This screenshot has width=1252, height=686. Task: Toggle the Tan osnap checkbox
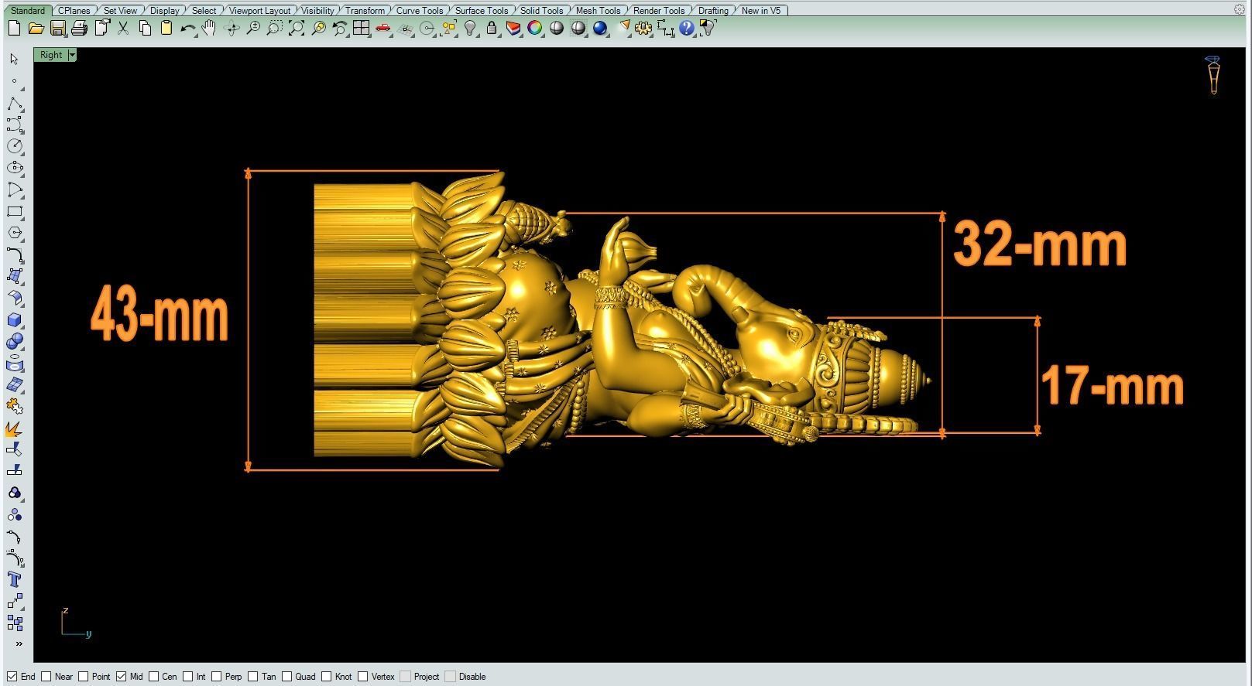click(254, 677)
